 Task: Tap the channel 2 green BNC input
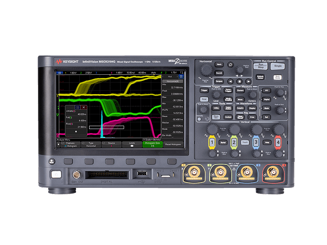pos(220,172)
